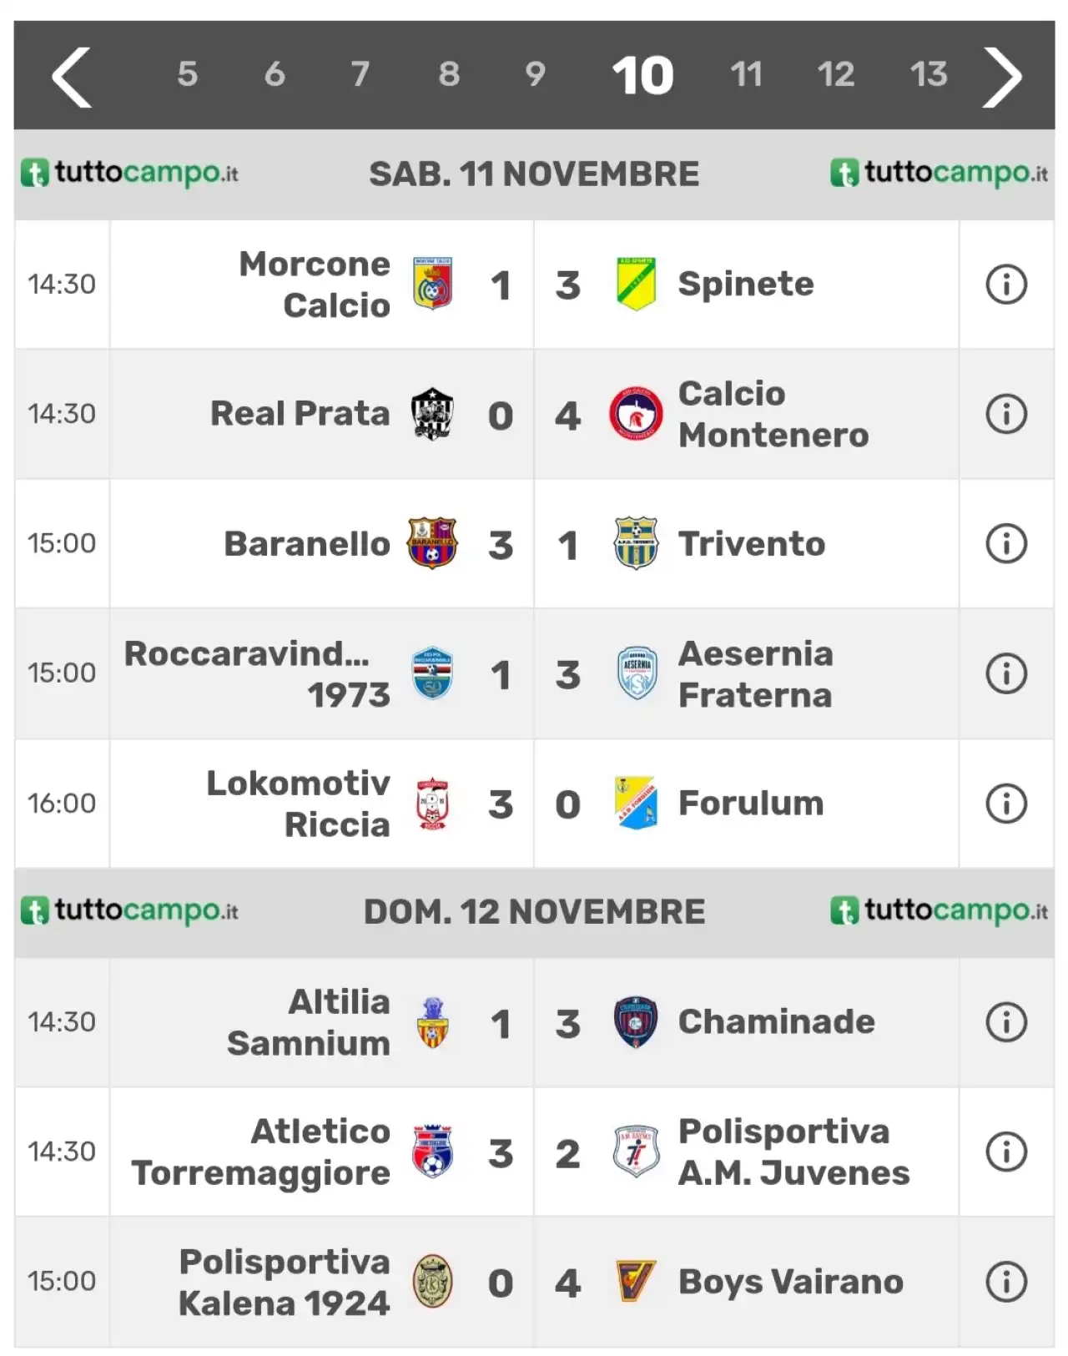The image size is (1068, 1356).
Task: Open info for Roccaravindola vs Aesernia Fraterna
Action: (x=1006, y=674)
